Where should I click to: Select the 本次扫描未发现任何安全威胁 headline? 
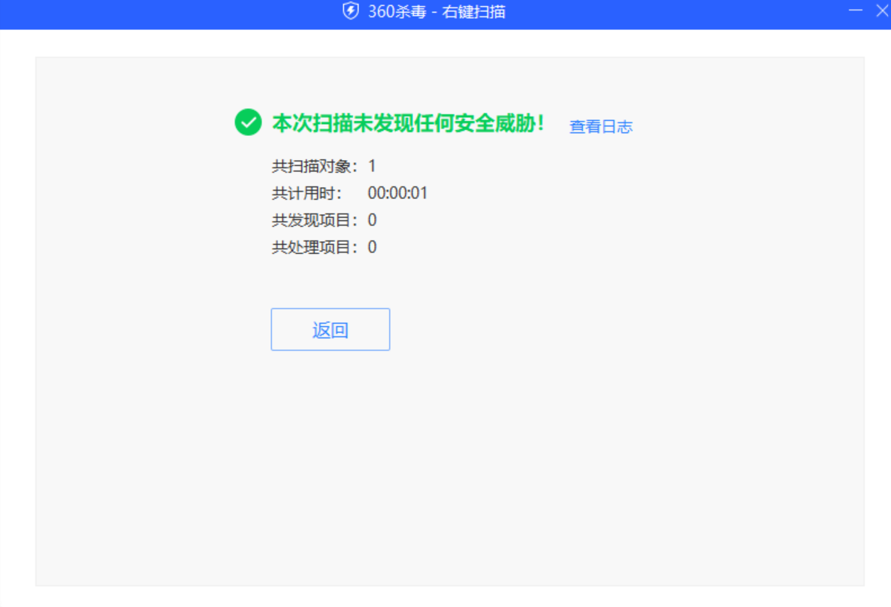[x=409, y=122]
